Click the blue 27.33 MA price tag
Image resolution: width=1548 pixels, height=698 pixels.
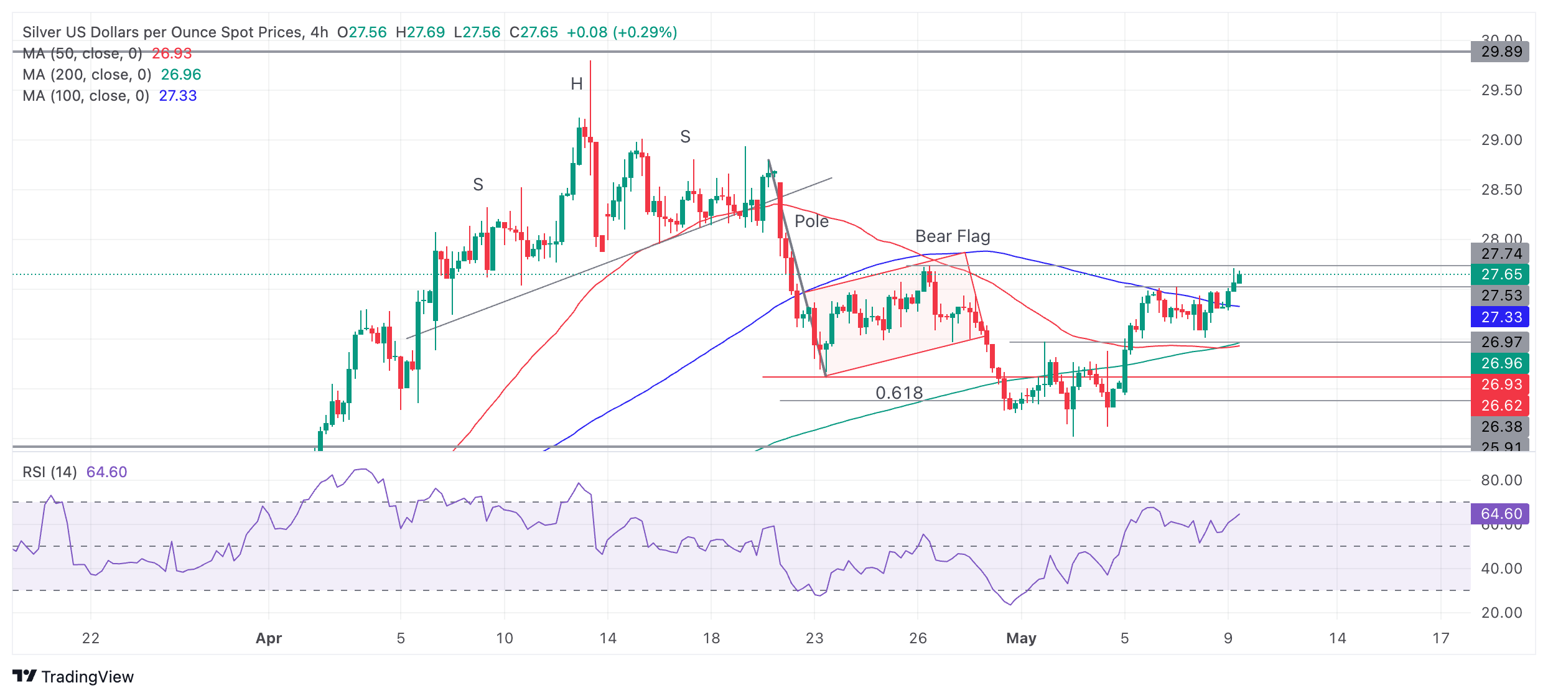[1501, 317]
